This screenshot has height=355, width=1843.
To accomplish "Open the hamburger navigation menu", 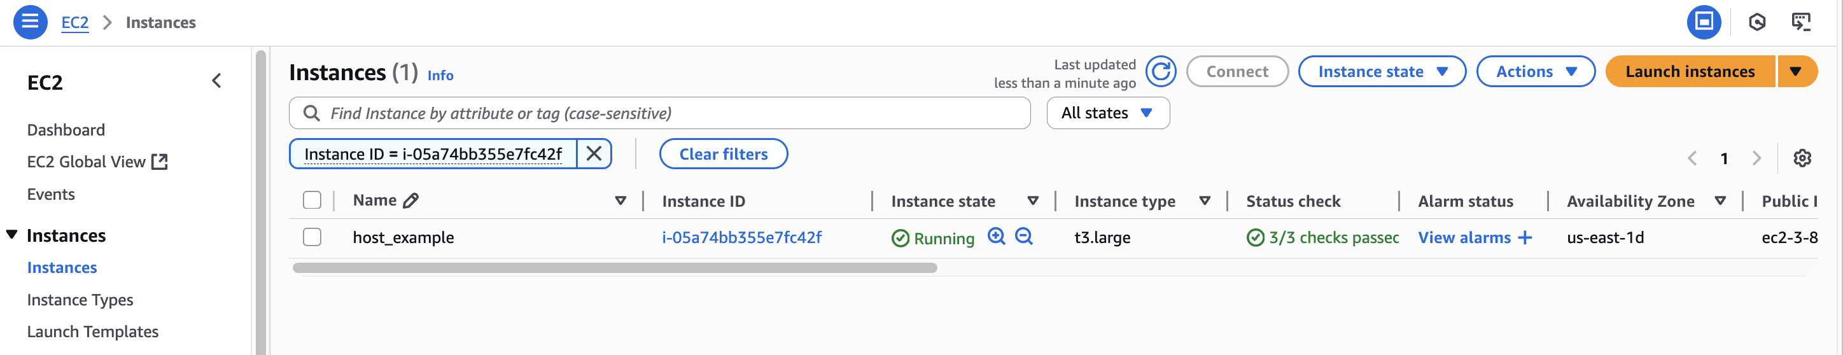I will (x=30, y=22).
